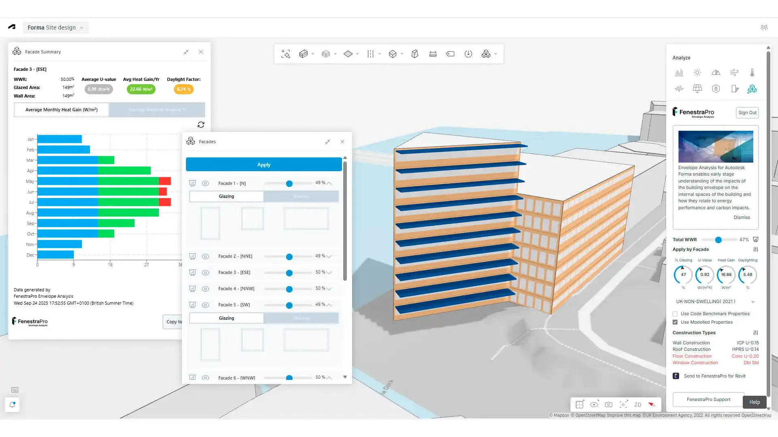
Task: Click the Sign Out button
Action: coord(747,113)
